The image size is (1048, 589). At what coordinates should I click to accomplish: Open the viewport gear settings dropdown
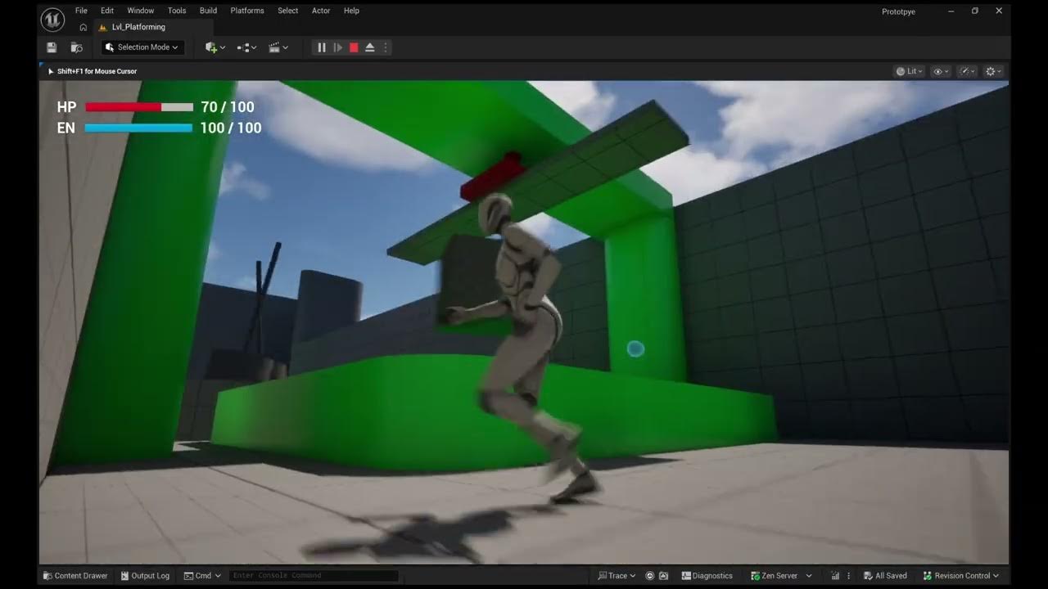[993, 71]
